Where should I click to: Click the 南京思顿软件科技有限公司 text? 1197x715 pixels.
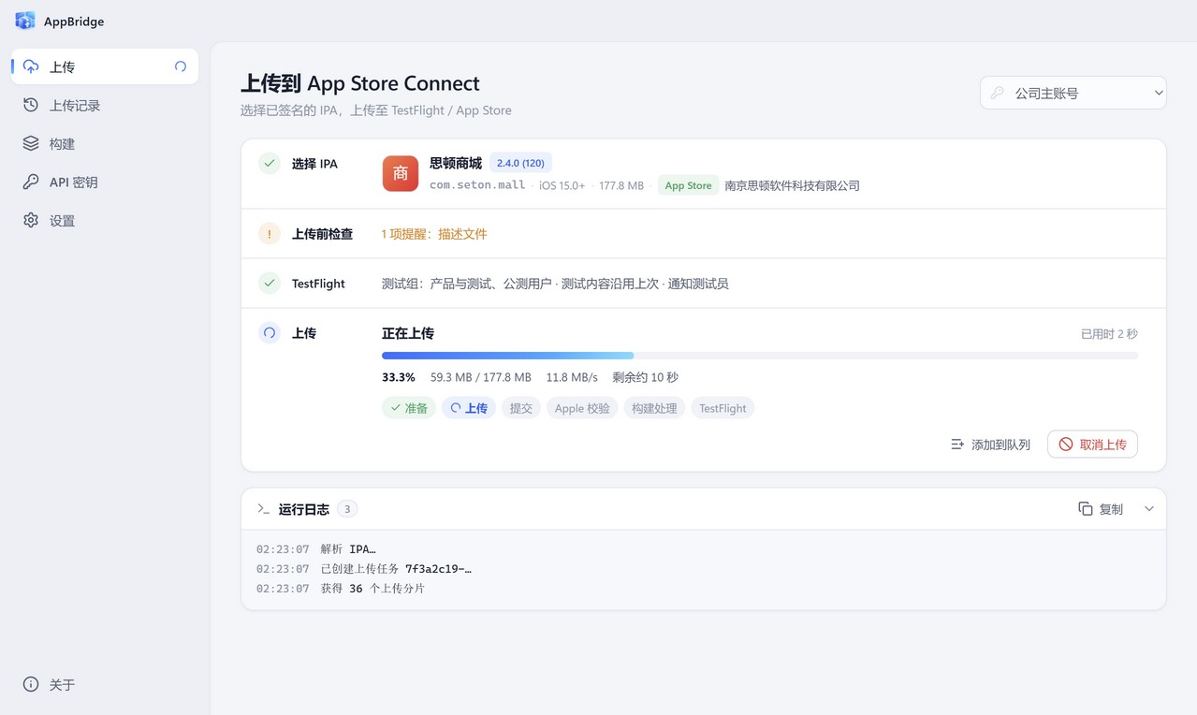(792, 185)
